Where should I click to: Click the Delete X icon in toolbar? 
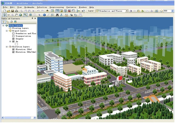pos(33,11)
